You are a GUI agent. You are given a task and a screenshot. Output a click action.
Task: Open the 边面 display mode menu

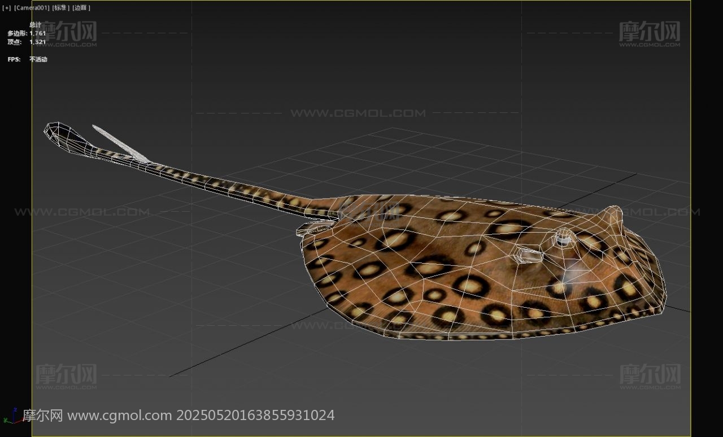click(81, 8)
